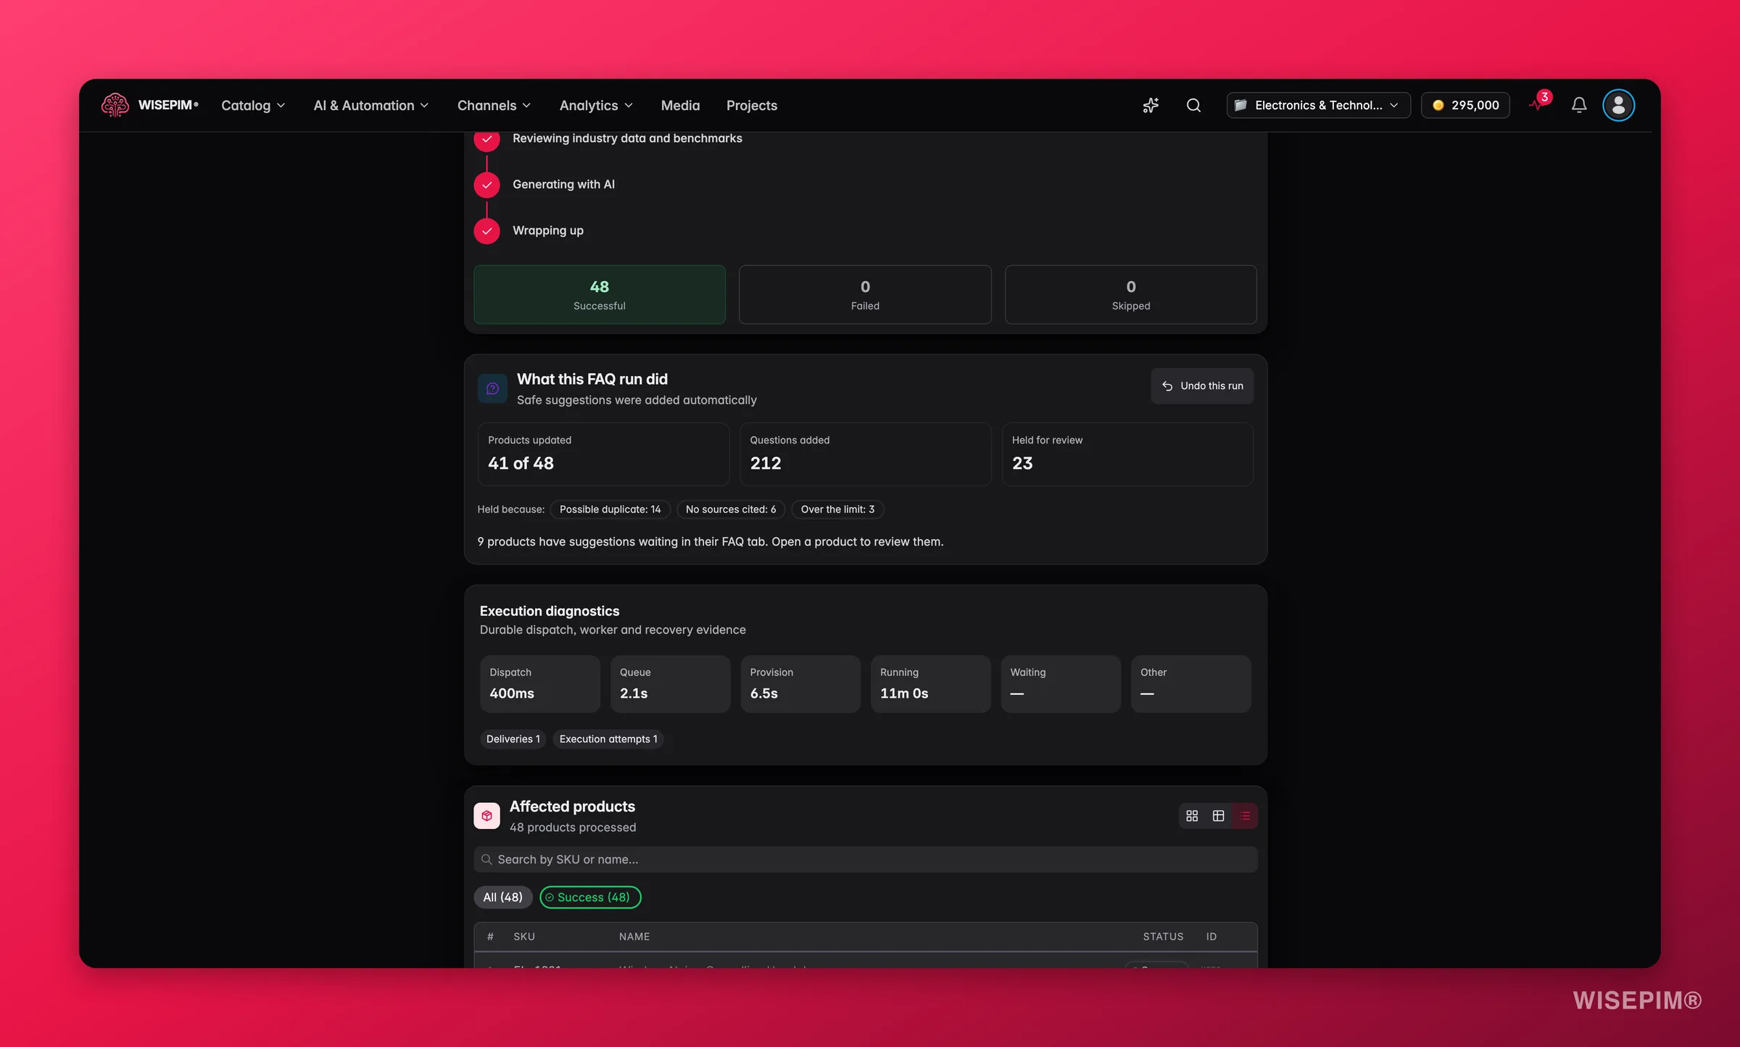The width and height of the screenshot is (1740, 1047).
Task: Click the Over the limit: 3 chip
Action: (x=837, y=509)
